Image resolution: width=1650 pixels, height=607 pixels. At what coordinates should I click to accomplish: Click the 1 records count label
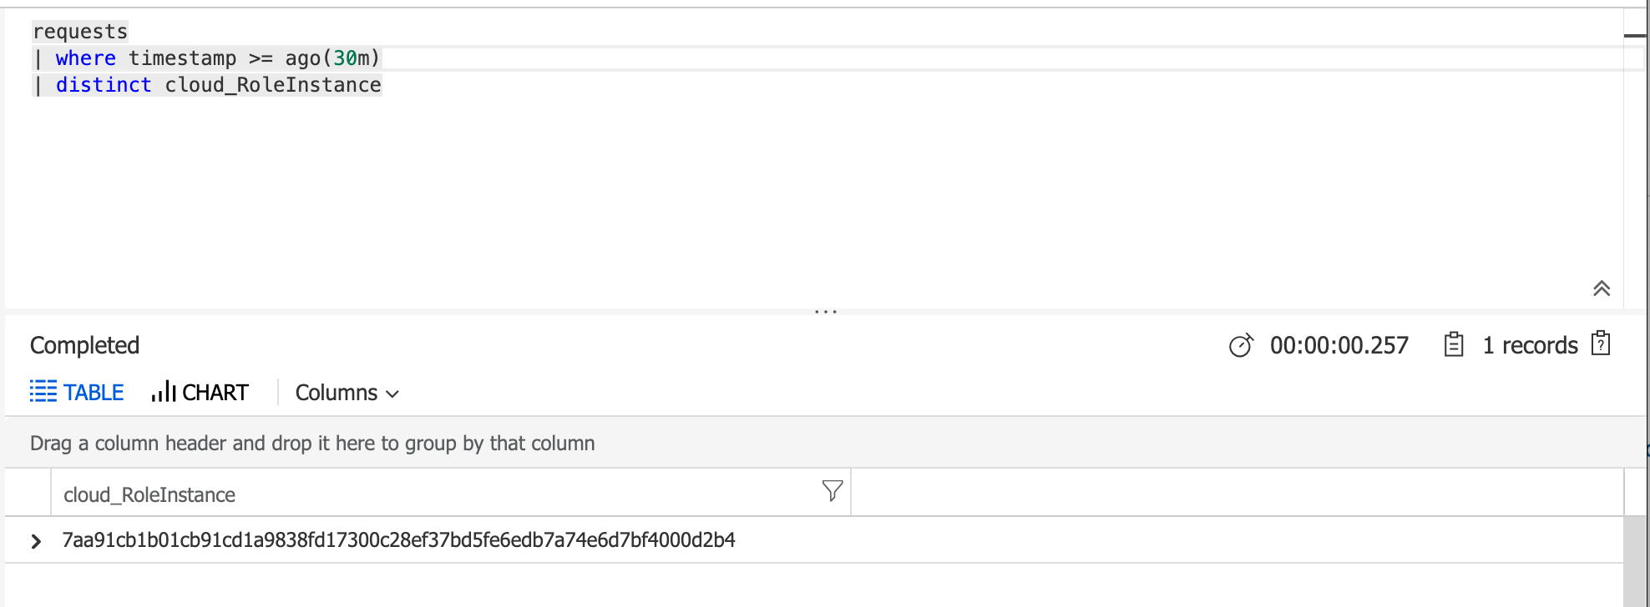1530,344
